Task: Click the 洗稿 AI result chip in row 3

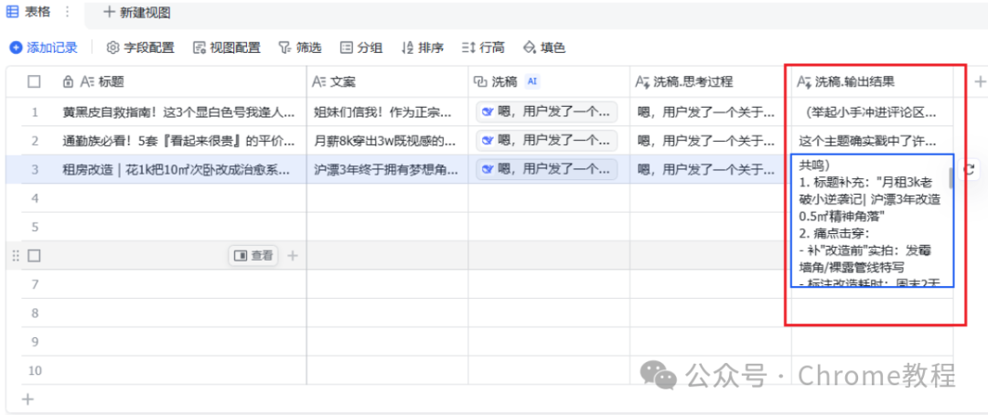Action: (x=546, y=169)
